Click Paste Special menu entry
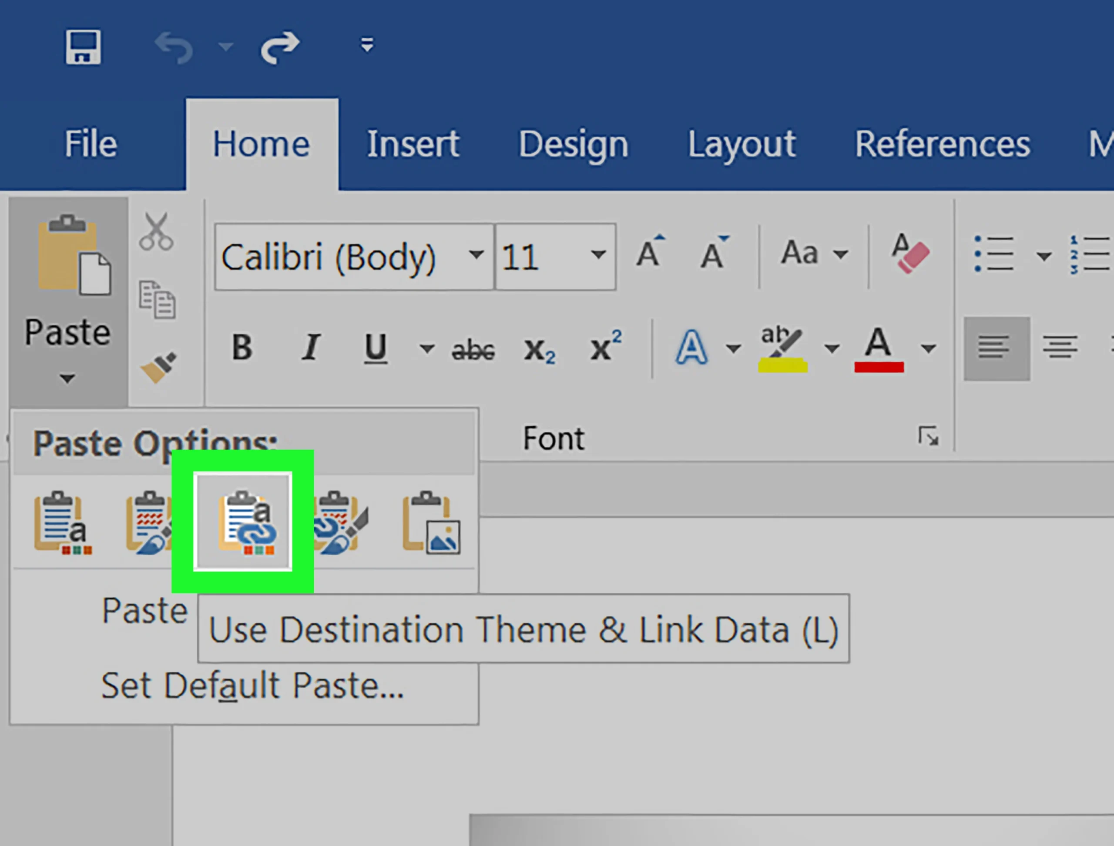The width and height of the screenshot is (1114, 846). pos(145,610)
